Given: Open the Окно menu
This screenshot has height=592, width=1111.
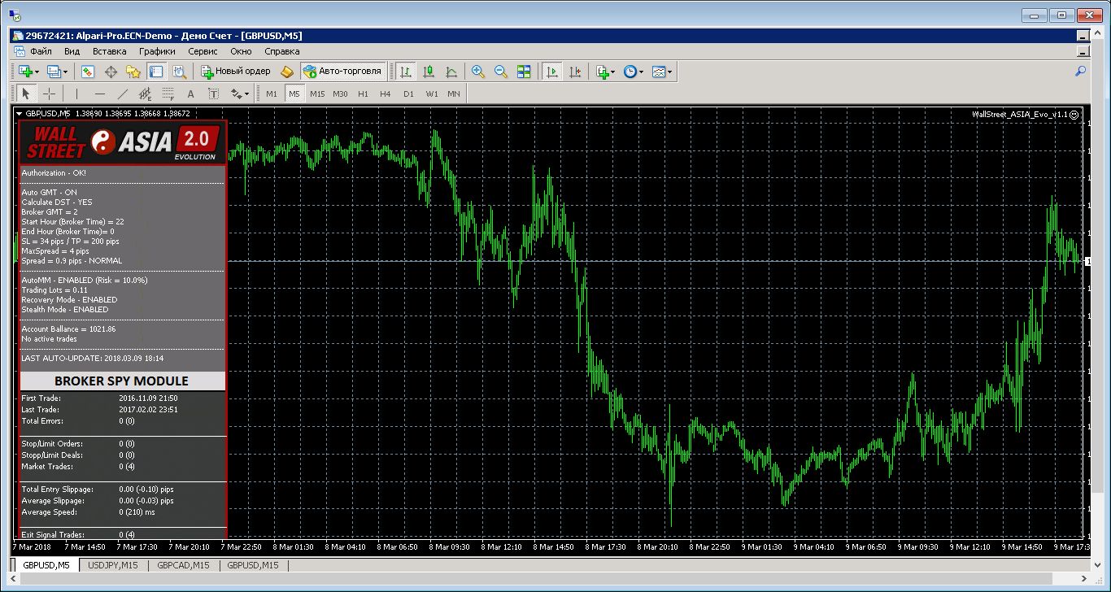Looking at the screenshot, I should pyautogui.click(x=242, y=50).
